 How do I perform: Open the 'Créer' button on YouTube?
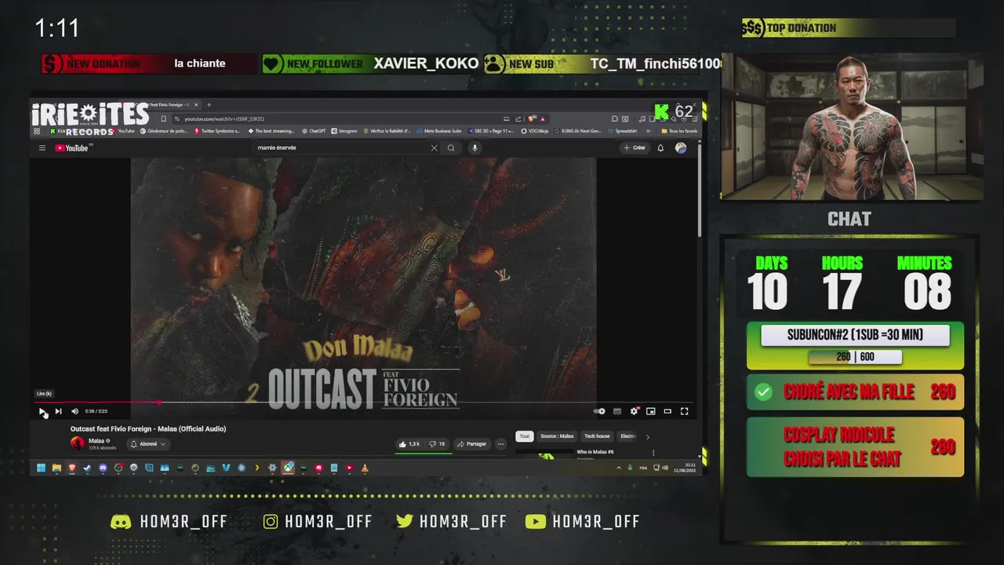634,148
